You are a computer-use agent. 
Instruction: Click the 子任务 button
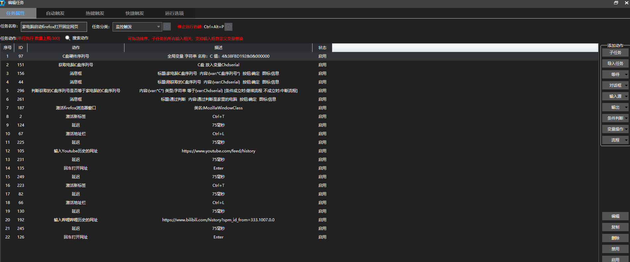tap(615, 53)
